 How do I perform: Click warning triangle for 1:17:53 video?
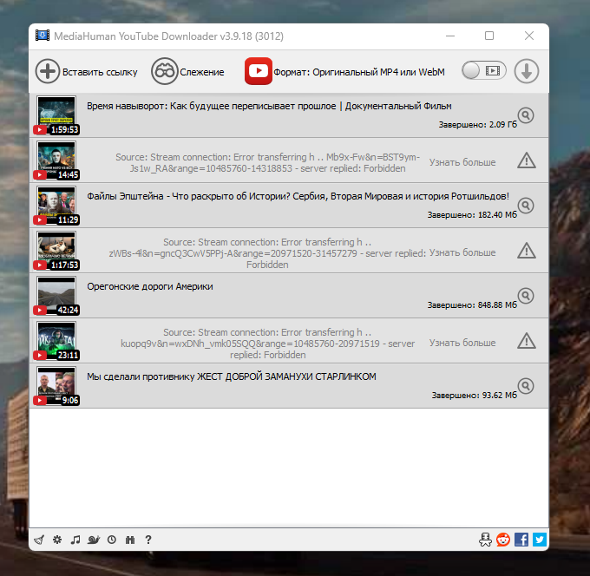527,251
